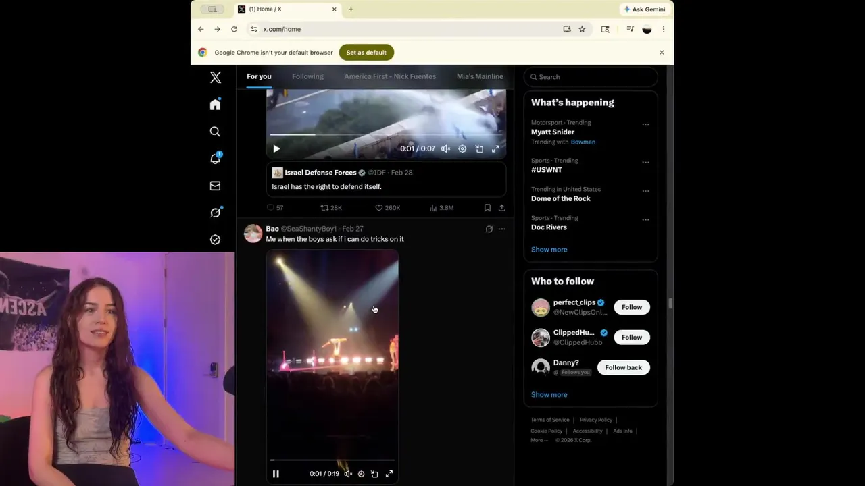The image size is (865, 486).
Task: Expand More footer options
Action: point(539,440)
